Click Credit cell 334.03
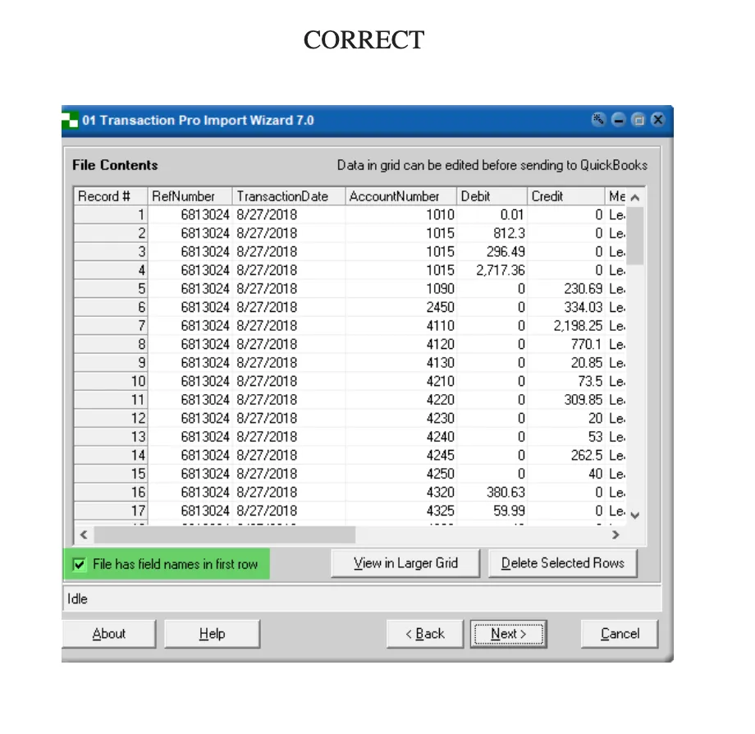This screenshot has width=755, height=734. point(565,307)
